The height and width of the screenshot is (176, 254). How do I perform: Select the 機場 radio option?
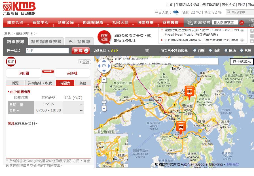tap(226, 50)
